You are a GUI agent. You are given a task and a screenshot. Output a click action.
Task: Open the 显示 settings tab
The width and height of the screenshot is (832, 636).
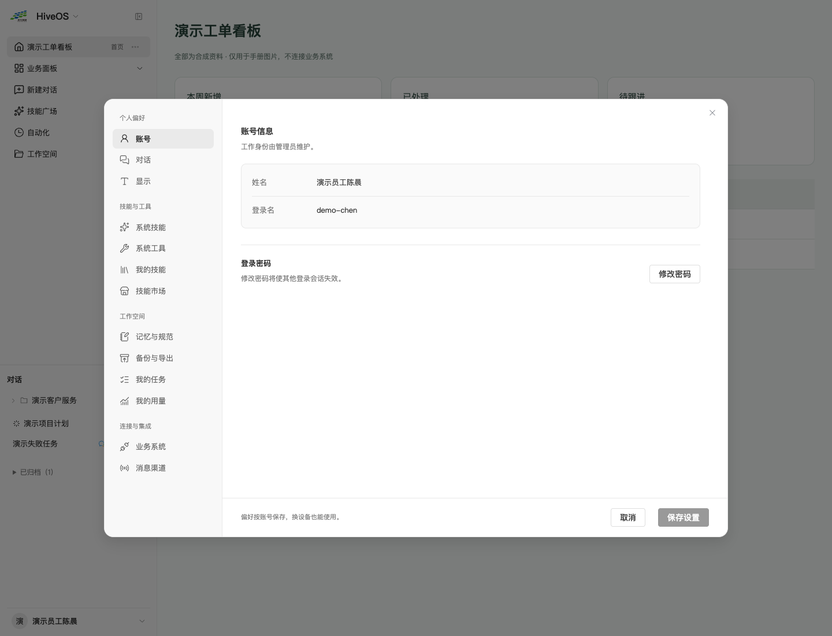coord(163,182)
